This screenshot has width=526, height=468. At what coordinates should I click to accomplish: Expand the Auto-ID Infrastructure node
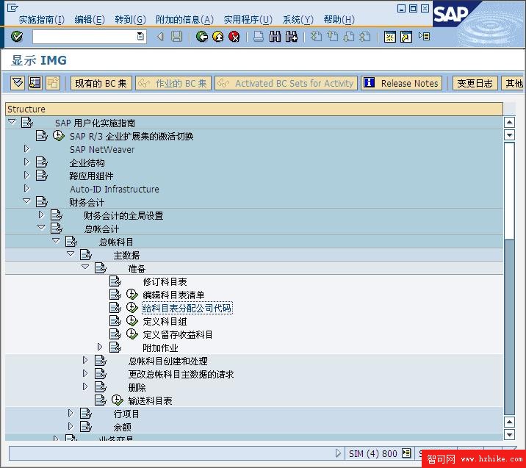[26, 188]
